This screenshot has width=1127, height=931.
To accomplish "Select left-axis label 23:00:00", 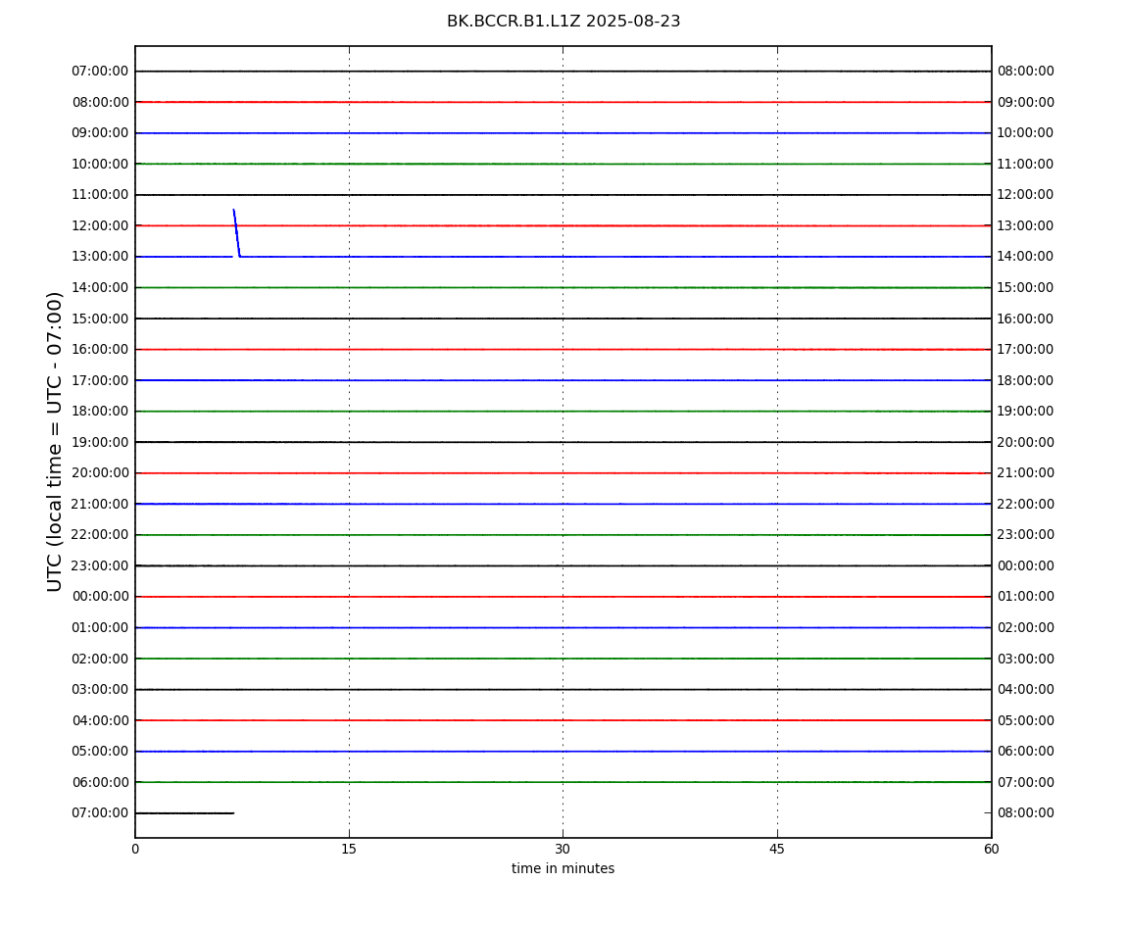I will coord(100,565).
